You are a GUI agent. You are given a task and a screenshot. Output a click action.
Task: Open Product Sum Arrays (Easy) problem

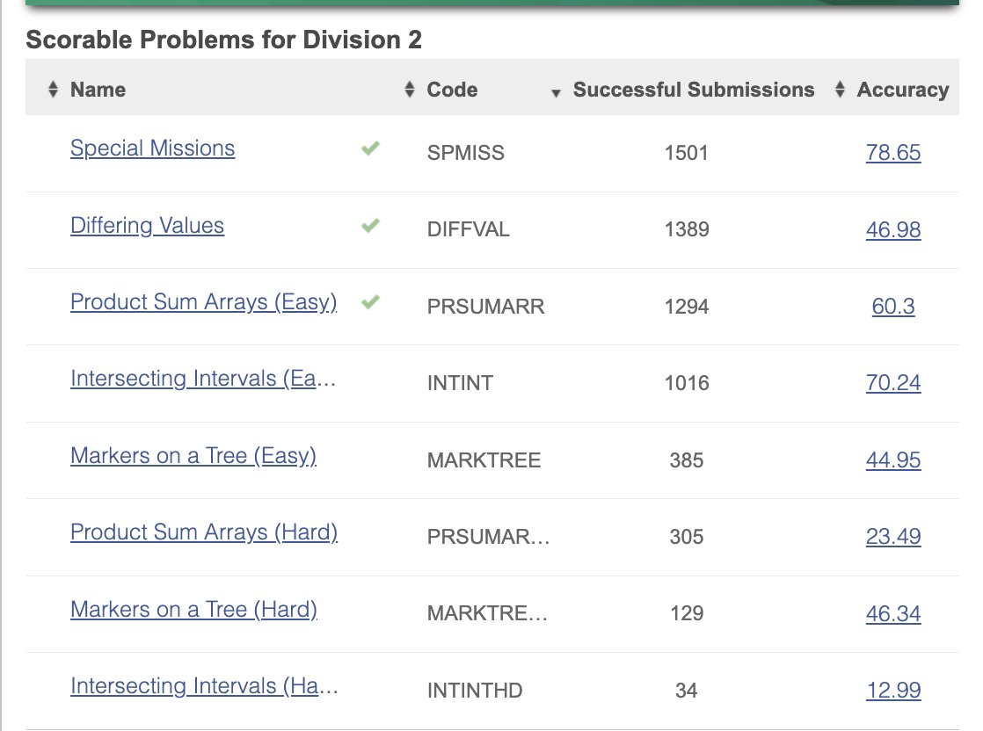[x=204, y=302]
